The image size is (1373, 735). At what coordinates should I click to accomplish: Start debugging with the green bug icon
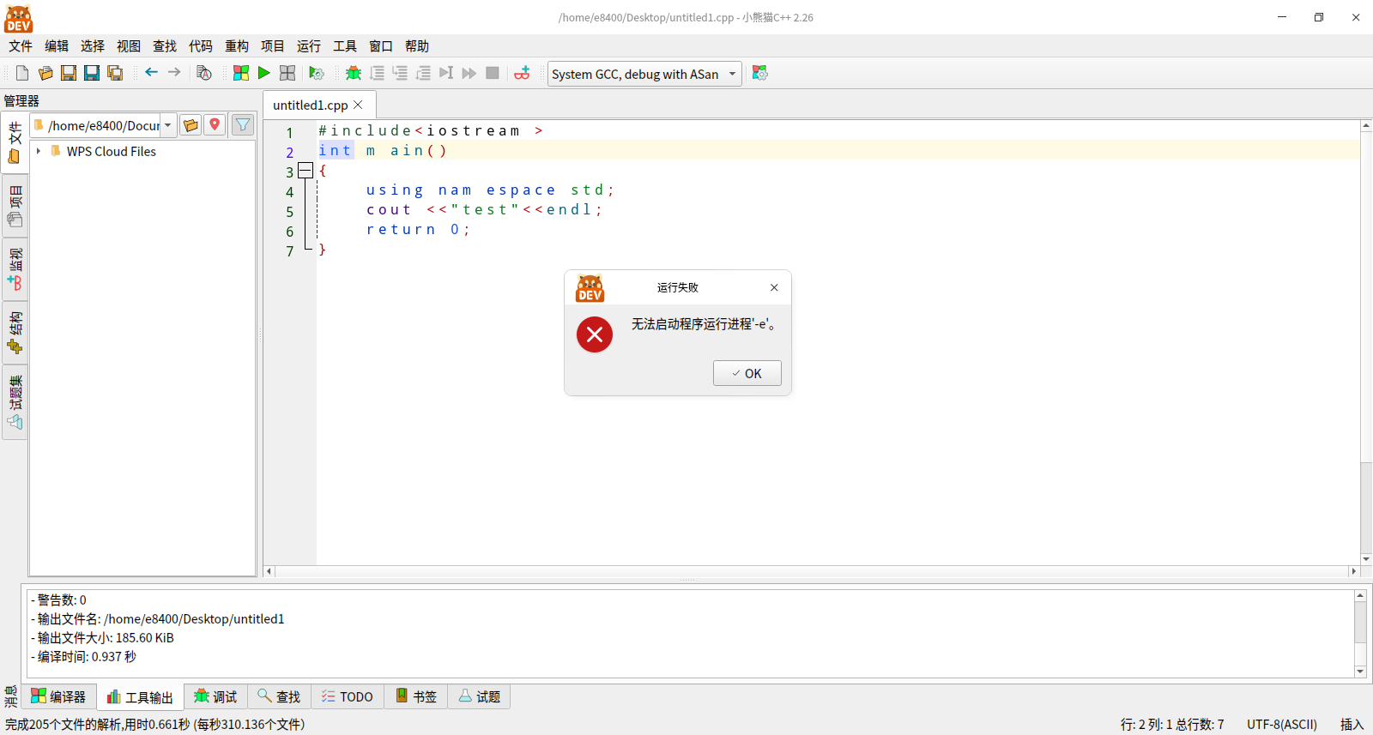click(354, 74)
